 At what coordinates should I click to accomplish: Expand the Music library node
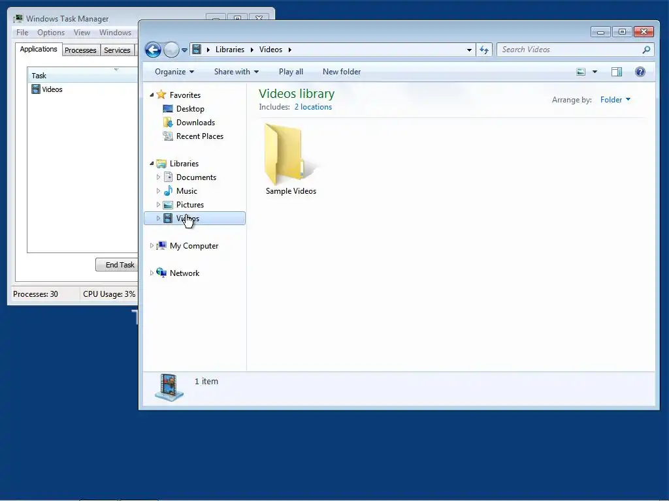[158, 191]
